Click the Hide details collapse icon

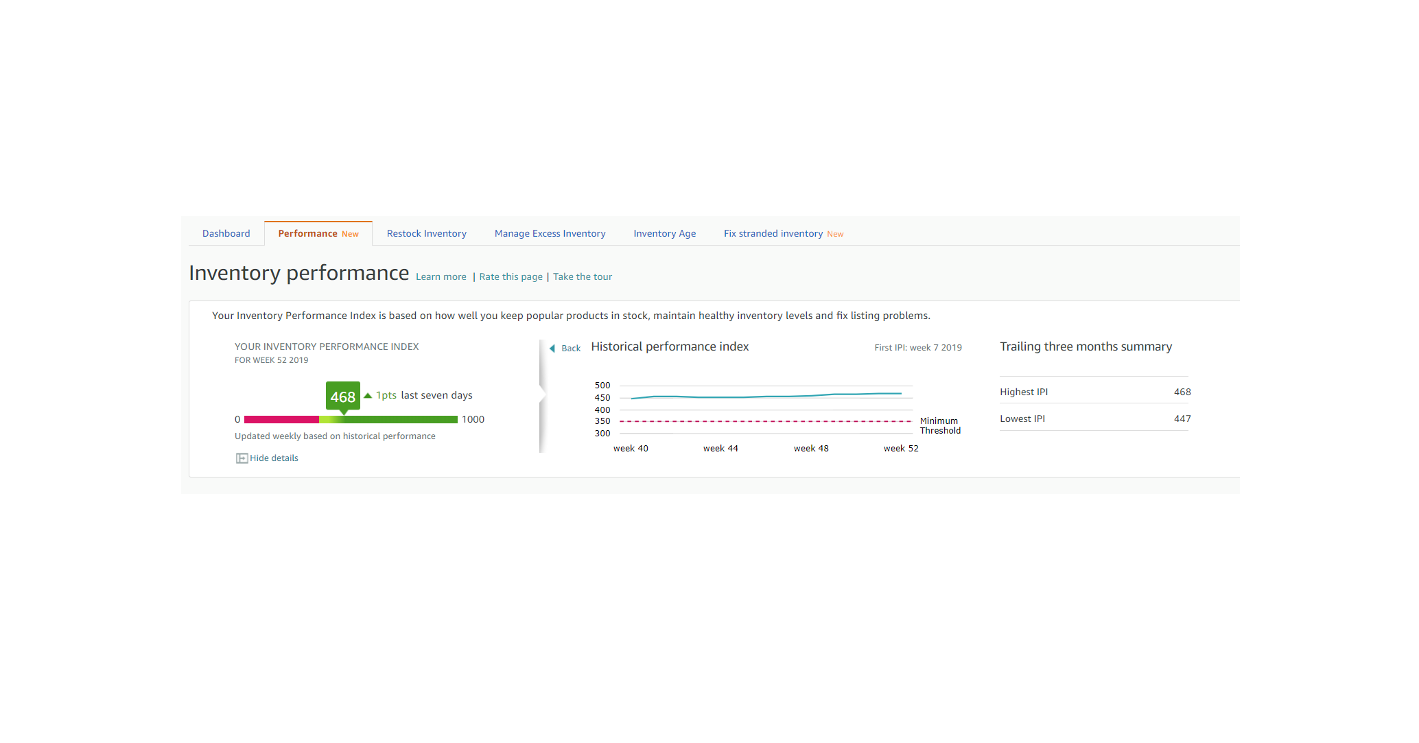(x=242, y=458)
